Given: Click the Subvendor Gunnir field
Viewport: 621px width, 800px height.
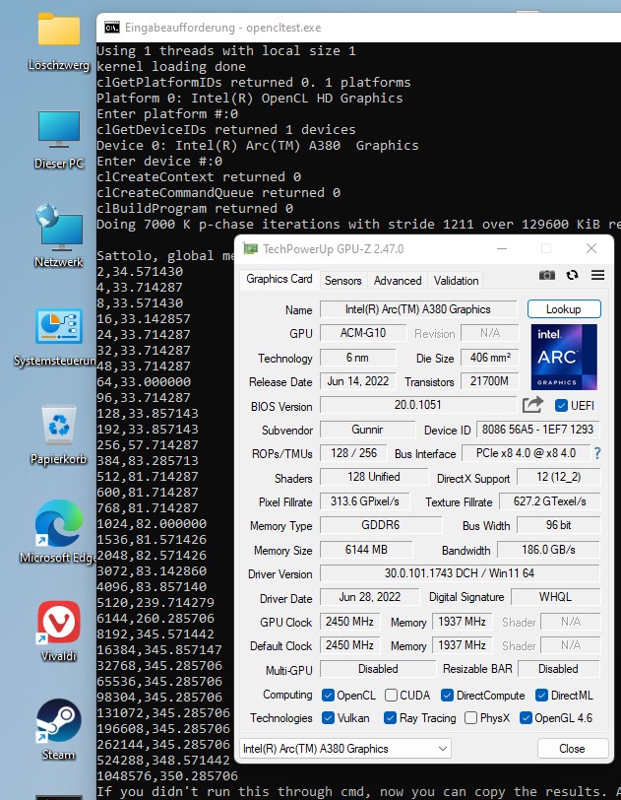Looking at the screenshot, I should (367, 430).
